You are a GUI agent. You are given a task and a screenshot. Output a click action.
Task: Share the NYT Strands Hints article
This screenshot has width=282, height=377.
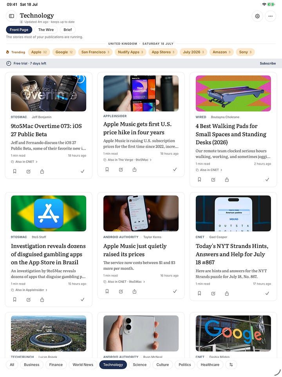(227, 293)
